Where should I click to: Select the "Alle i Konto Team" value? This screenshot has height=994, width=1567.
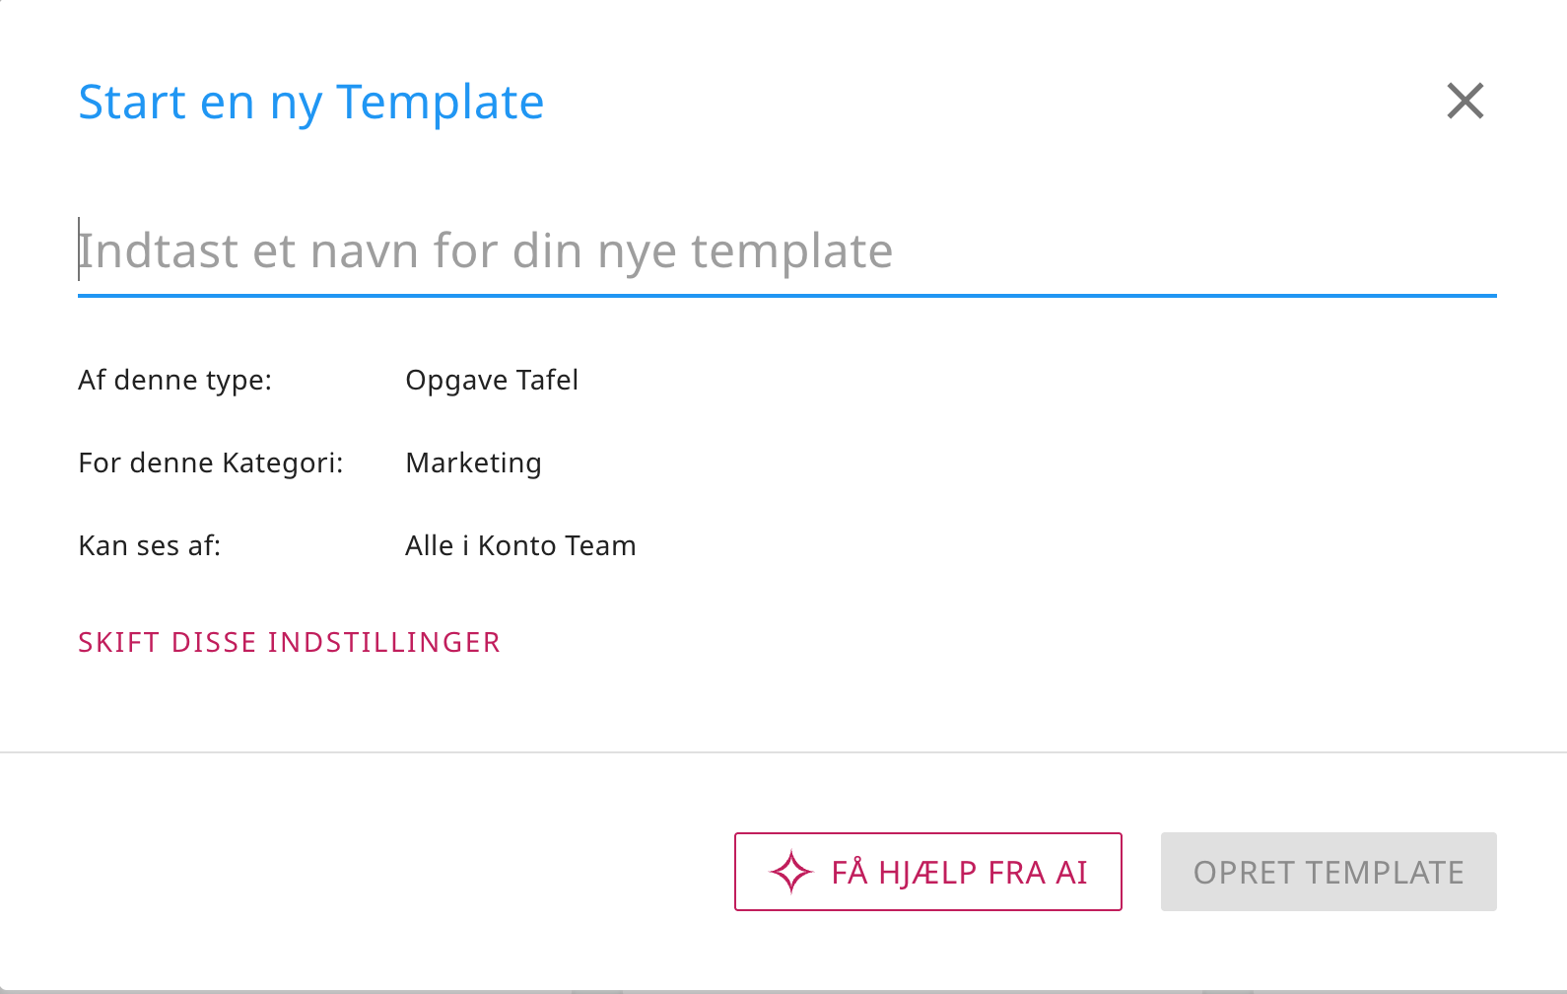(x=520, y=545)
